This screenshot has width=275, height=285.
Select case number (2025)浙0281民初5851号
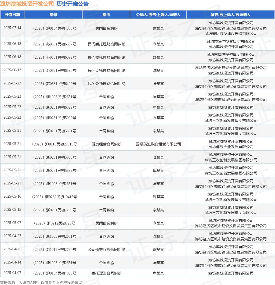coord(55,131)
